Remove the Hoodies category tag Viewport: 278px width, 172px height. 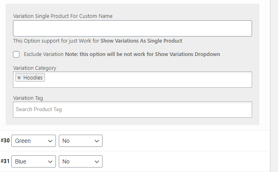[19, 78]
